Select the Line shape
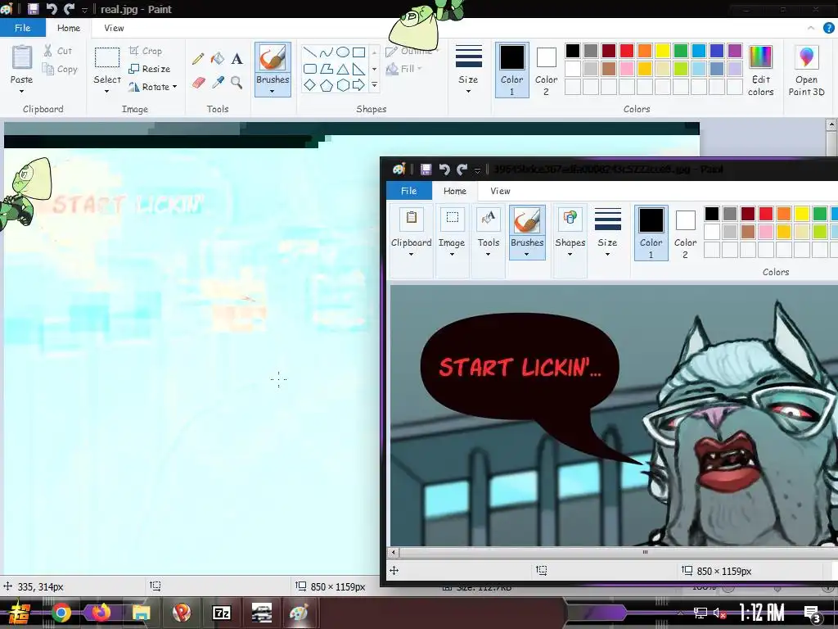The height and width of the screenshot is (629, 838). click(310, 52)
